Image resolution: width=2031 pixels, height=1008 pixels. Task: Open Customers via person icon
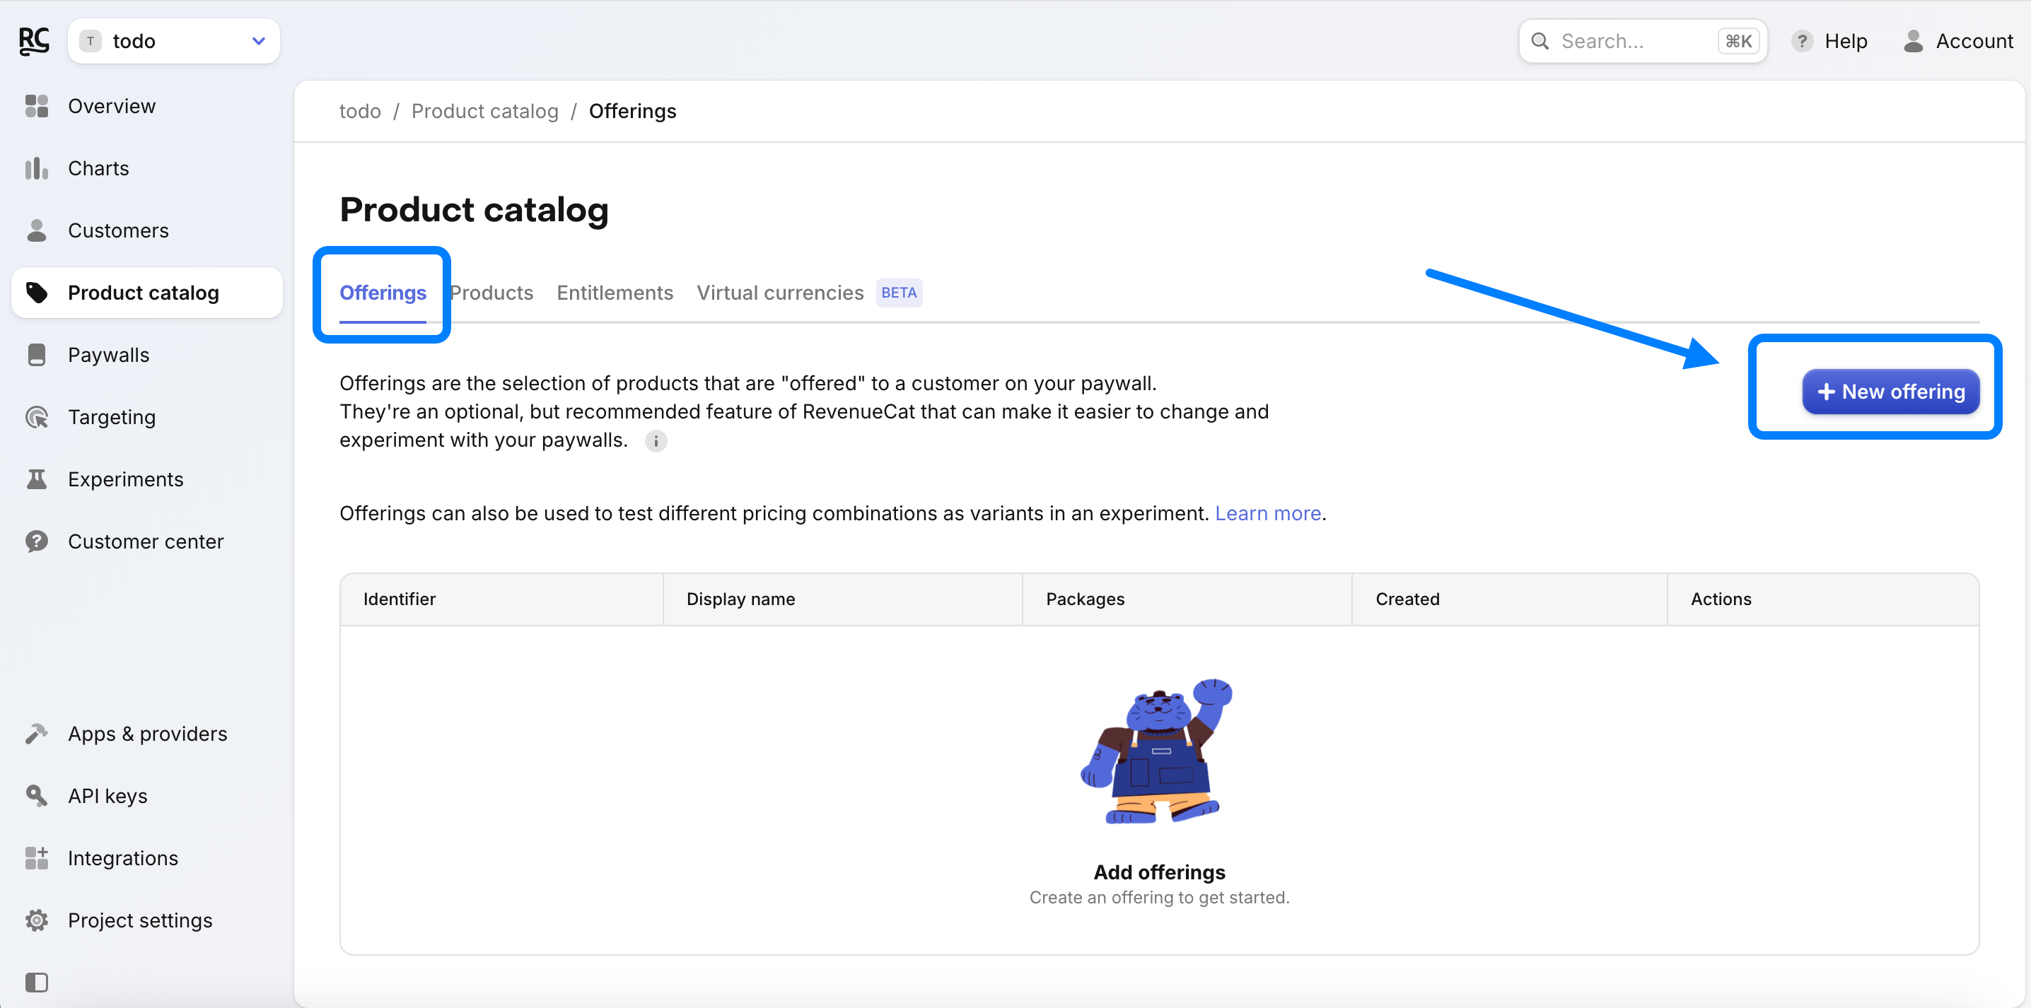36,230
